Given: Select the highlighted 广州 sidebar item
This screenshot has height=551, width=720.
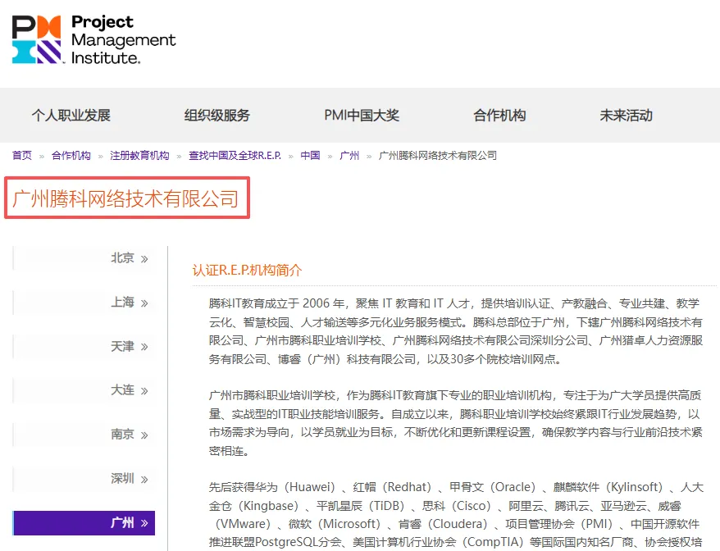Looking at the screenshot, I should tap(84, 522).
